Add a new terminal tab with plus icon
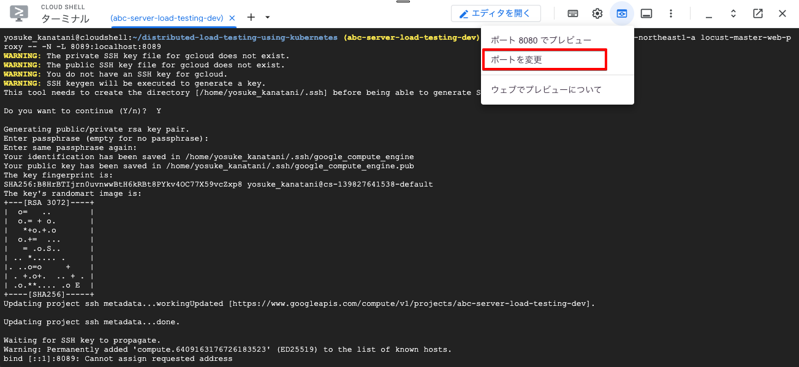 pyautogui.click(x=251, y=17)
